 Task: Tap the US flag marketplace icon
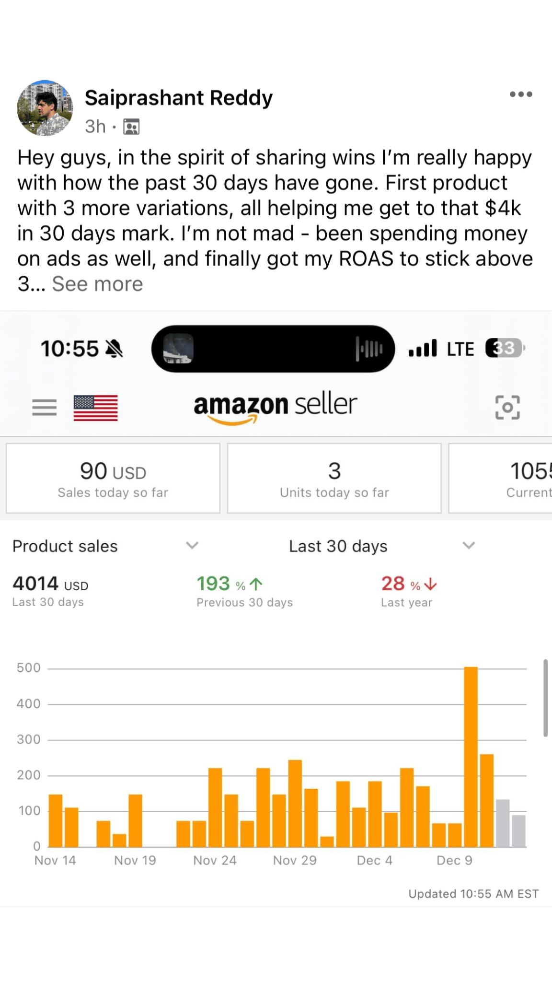(x=96, y=408)
